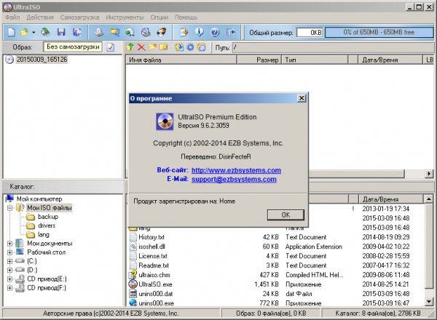Click the Rename folder icon
The width and height of the screenshot is (437, 320).
click(164, 47)
